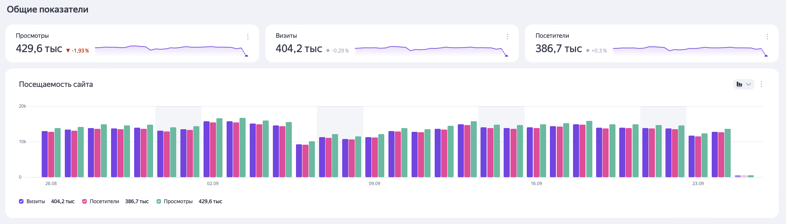786x224 pixels.
Task: Click the +0,3 % change indicator
Action: pos(597,51)
